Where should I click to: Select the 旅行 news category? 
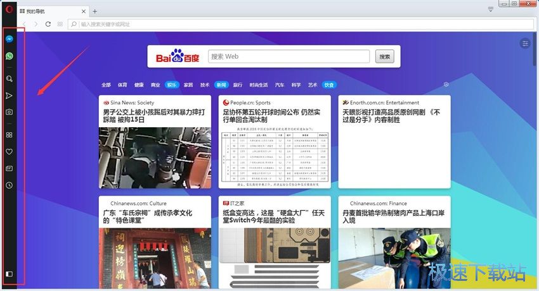pyautogui.click(x=238, y=85)
